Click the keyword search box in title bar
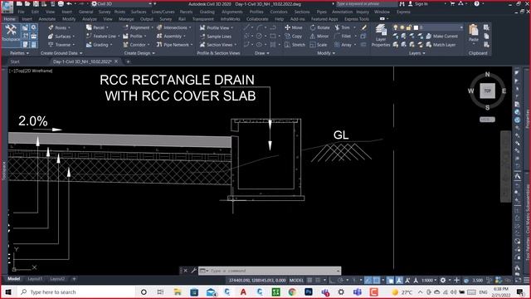Viewport: 531px width, 299px height. tap(367, 3)
